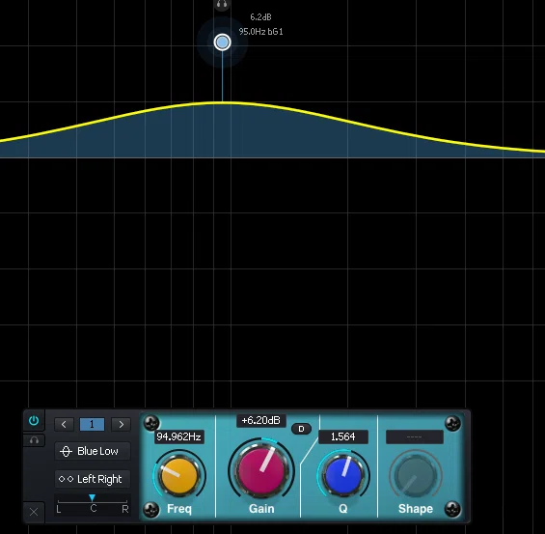Click the blue Q knob

343,475
